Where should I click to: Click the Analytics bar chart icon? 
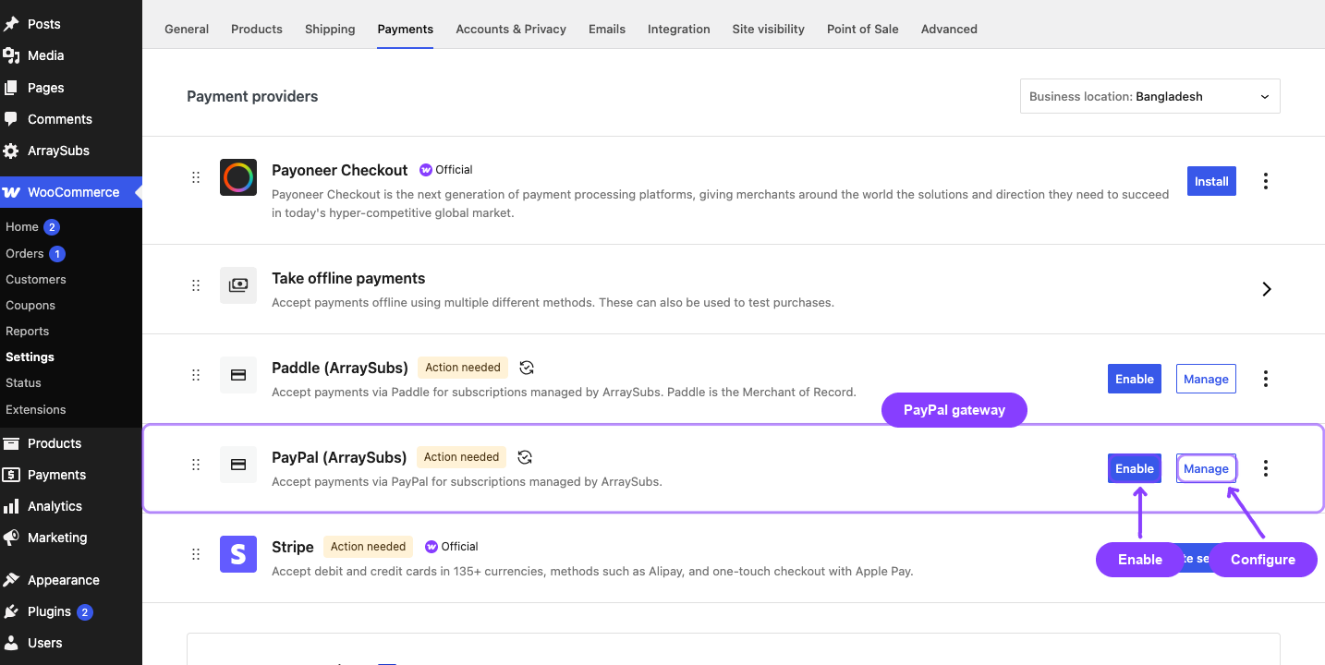(x=11, y=506)
